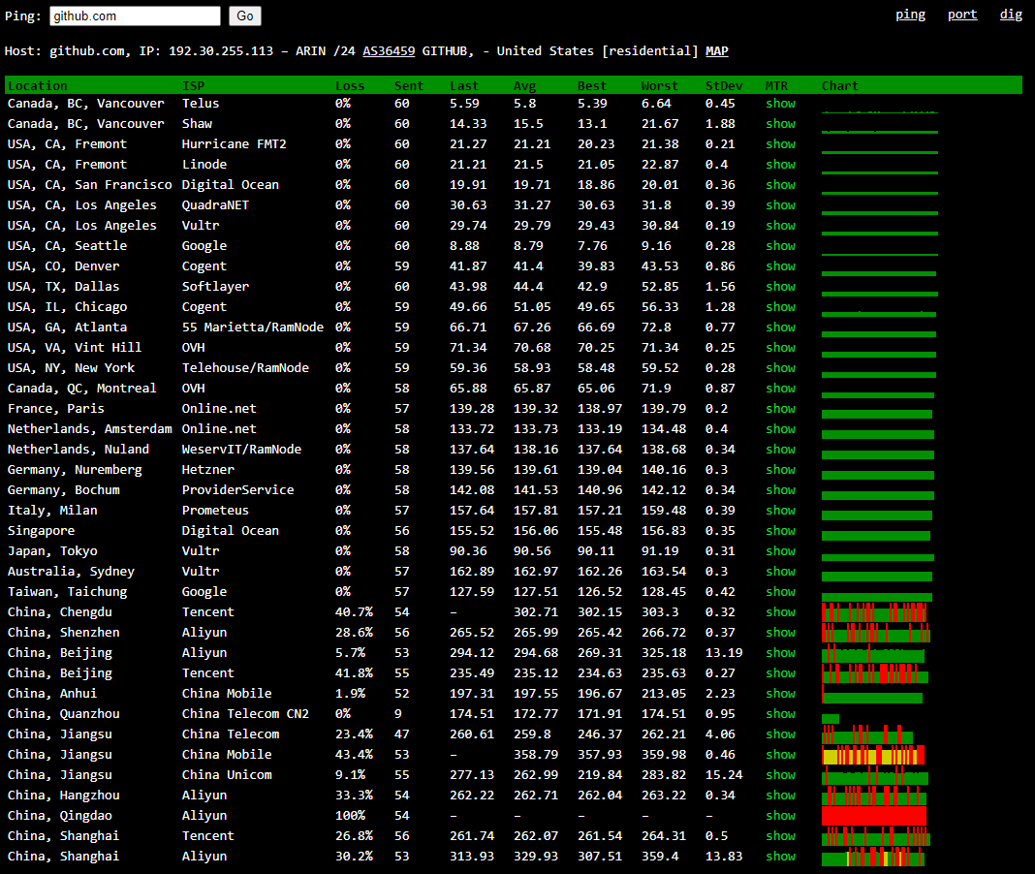Viewport: 1035px width, 874px height.
Task: Click the Loss column header
Action: (350, 86)
